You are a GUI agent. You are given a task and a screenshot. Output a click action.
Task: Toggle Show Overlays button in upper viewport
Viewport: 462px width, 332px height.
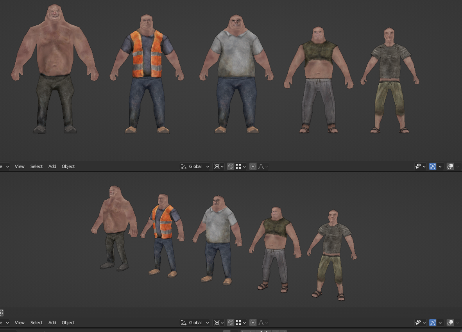point(450,166)
